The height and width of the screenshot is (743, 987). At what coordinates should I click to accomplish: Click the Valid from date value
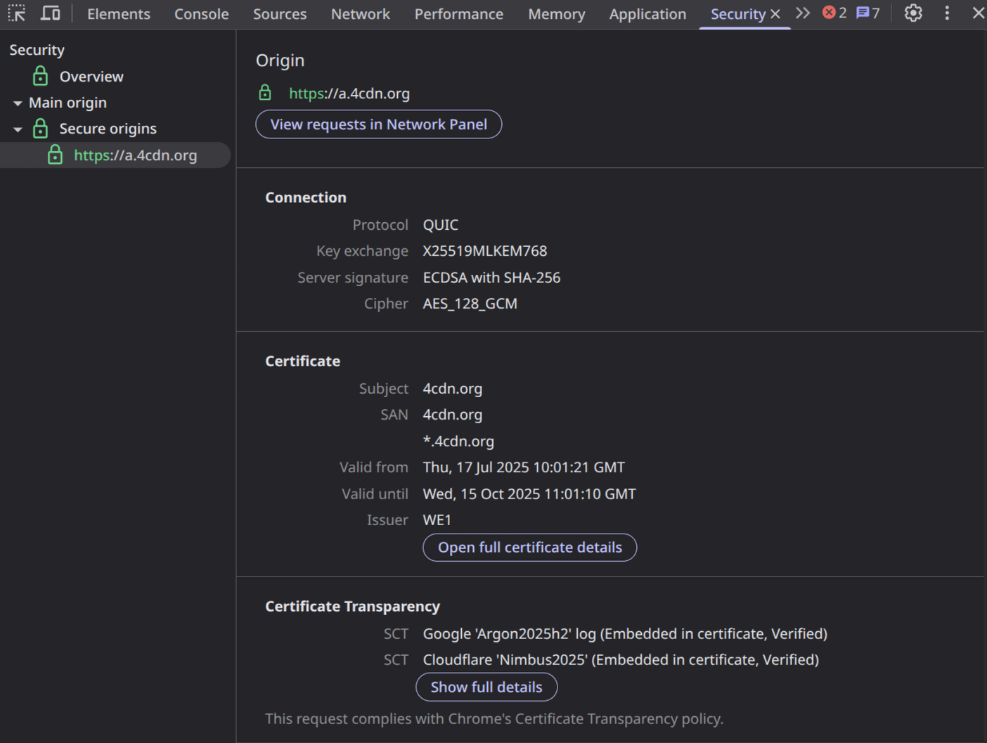[x=524, y=467]
